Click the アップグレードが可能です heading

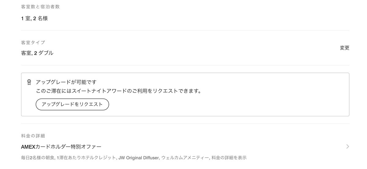[66, 82]
